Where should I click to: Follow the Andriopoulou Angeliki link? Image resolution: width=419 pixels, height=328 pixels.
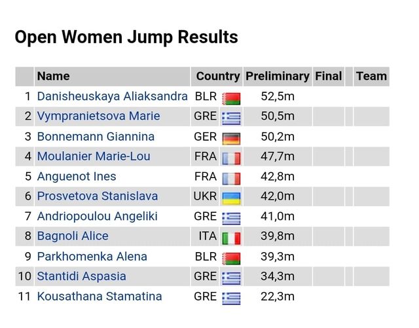[97, 216]
